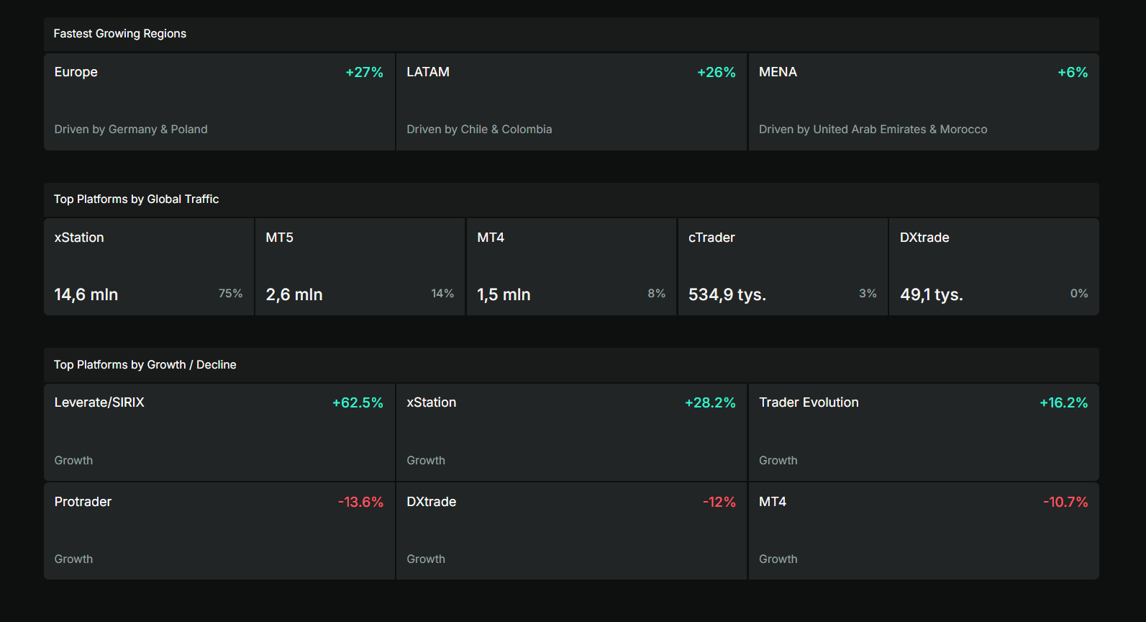1146x622 pixels.
Task: Click the -10.7% decline value
Action: click(1065, 502)
